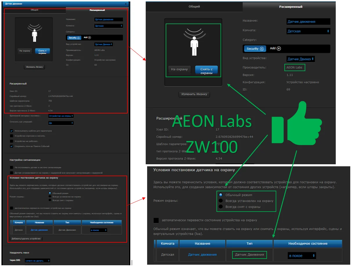This screenshot has height=267, width=352.
Task: Click Датчик Движения type cell in enlarged table
Action: click(249, 255)
